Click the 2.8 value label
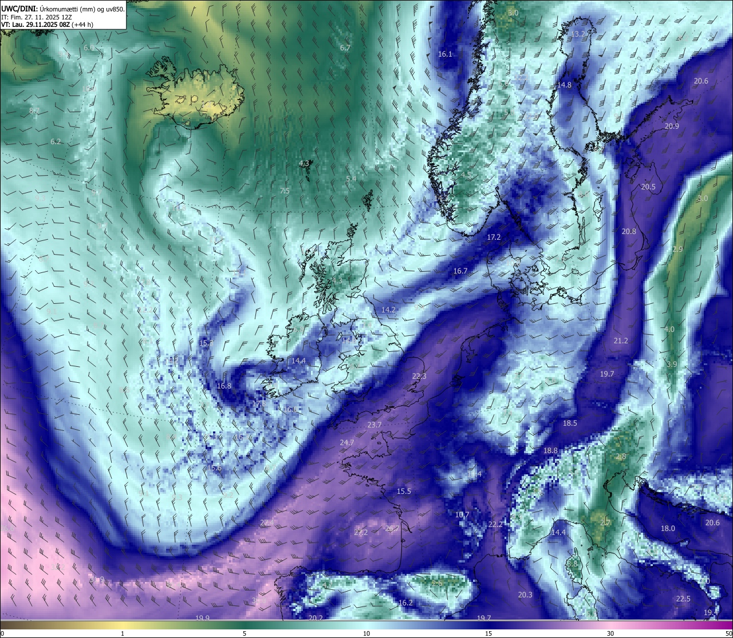The height and width of the screenshot is (638, 733). click(x=621, y=457)
